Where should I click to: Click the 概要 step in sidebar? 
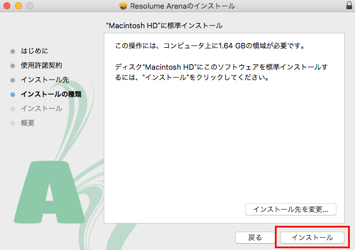[28, 123]
